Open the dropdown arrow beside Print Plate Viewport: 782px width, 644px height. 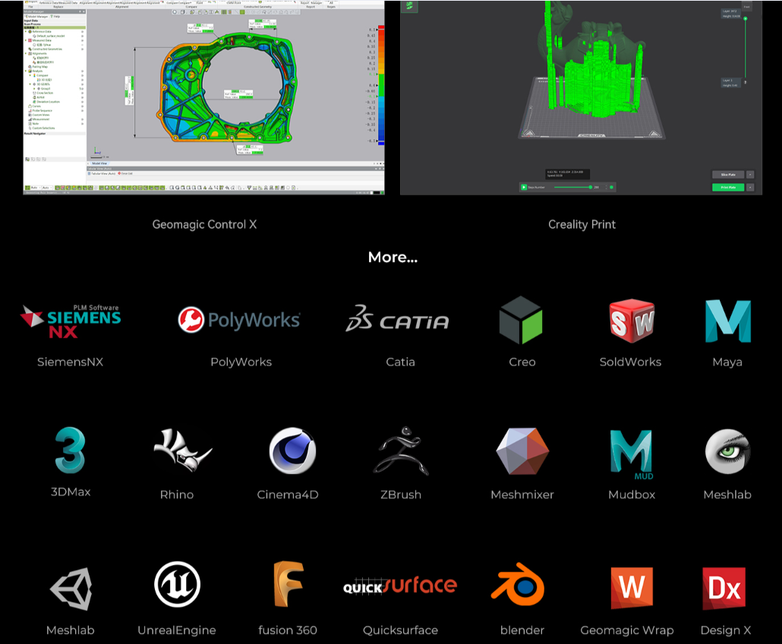pos(750,187)
